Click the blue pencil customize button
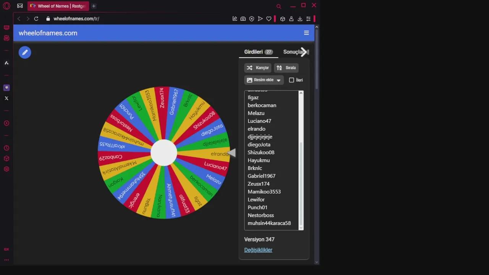 pos(25,52)
